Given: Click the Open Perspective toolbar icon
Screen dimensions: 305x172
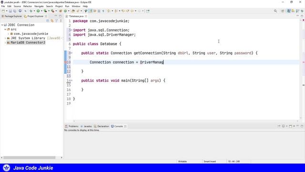Looking at the screenshot, I should pyautogui.click(x=283, y=11).
